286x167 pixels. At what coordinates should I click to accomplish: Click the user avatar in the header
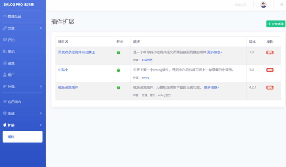coord(263,4)
